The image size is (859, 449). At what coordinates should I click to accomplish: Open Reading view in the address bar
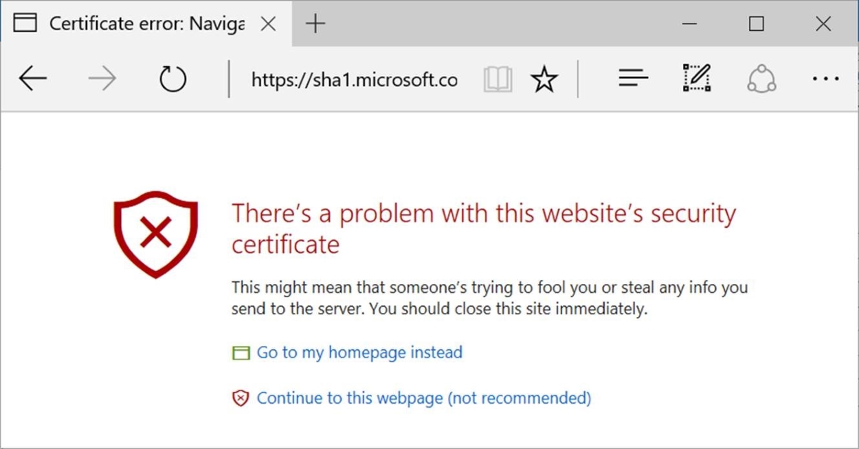[498, 78]
